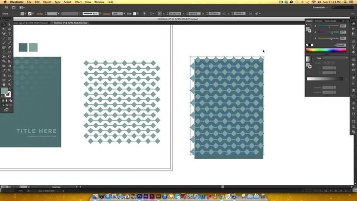
Task: Click the Recolor Artwork icon in the control bar
Action: (144, 13)
